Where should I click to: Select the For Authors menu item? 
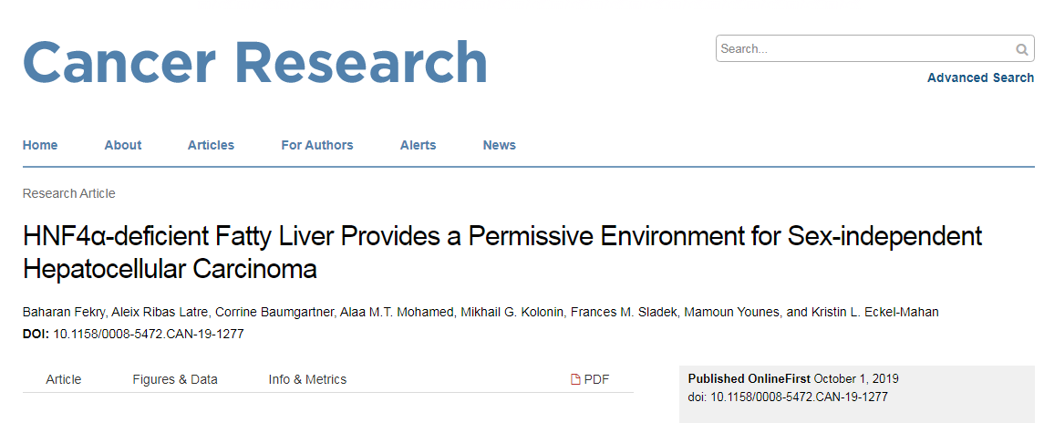tap(317, 145)
